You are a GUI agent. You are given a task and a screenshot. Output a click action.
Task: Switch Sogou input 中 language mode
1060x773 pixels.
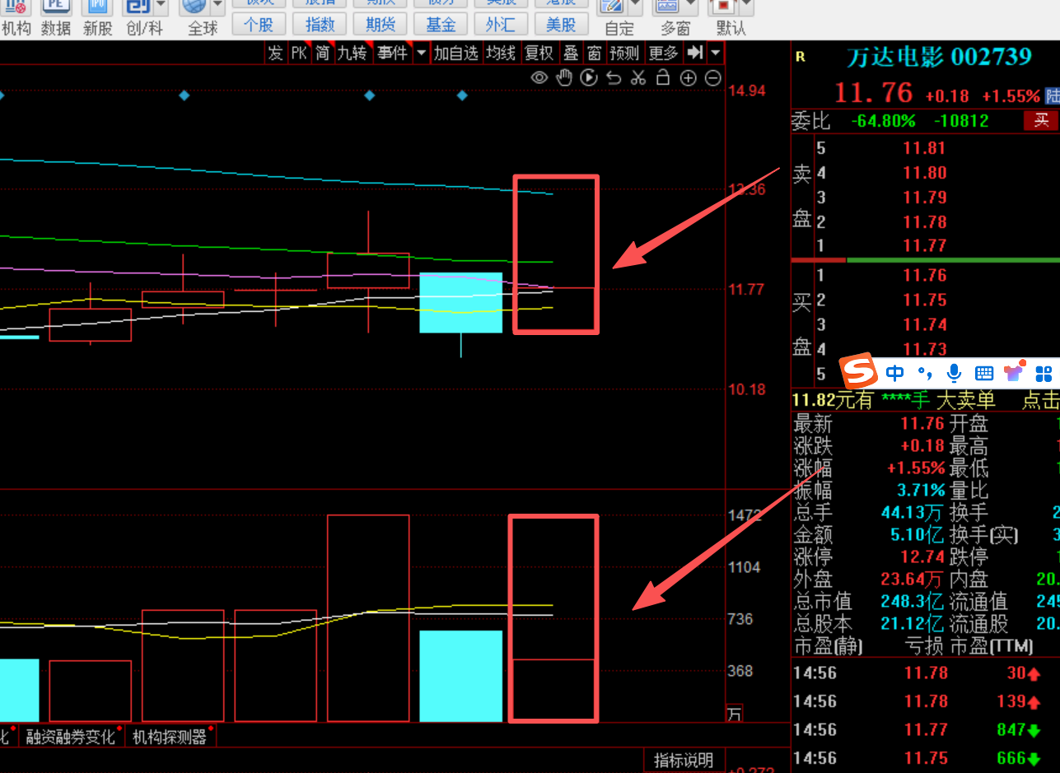tap(895, 374)
